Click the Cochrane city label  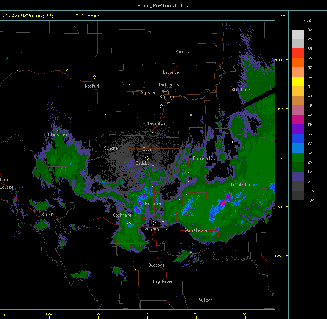[122, 215]
